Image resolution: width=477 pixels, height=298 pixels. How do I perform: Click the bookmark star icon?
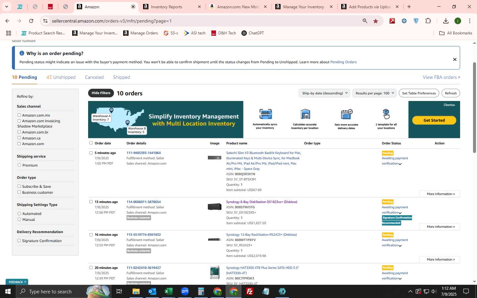click(x=376, y=21)
